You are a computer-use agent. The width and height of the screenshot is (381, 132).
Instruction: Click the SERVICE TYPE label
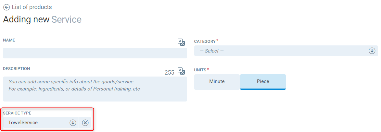(x=17, y=113)
